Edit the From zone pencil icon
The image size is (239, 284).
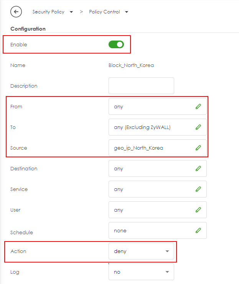pyautogui.click(x=198, y=107)
